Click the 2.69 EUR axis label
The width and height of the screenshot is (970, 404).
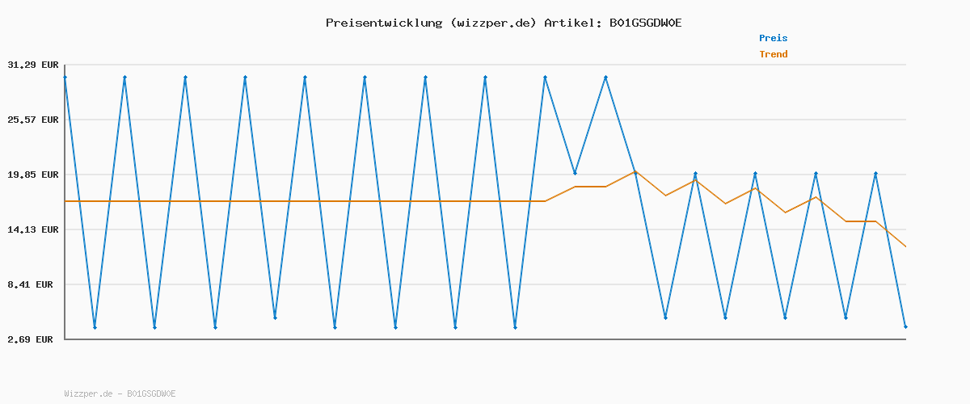pos(33,339)
